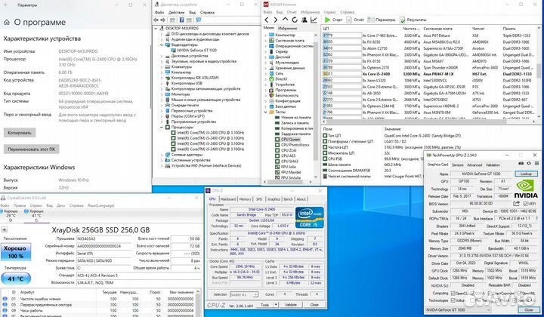
Task: Click the Close button in GPU-Z
Action: [529, 309]
